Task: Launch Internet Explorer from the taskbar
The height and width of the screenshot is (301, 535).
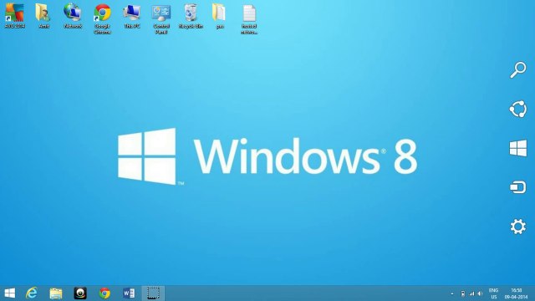Action: pyautogui.click(x=32, y=293)
